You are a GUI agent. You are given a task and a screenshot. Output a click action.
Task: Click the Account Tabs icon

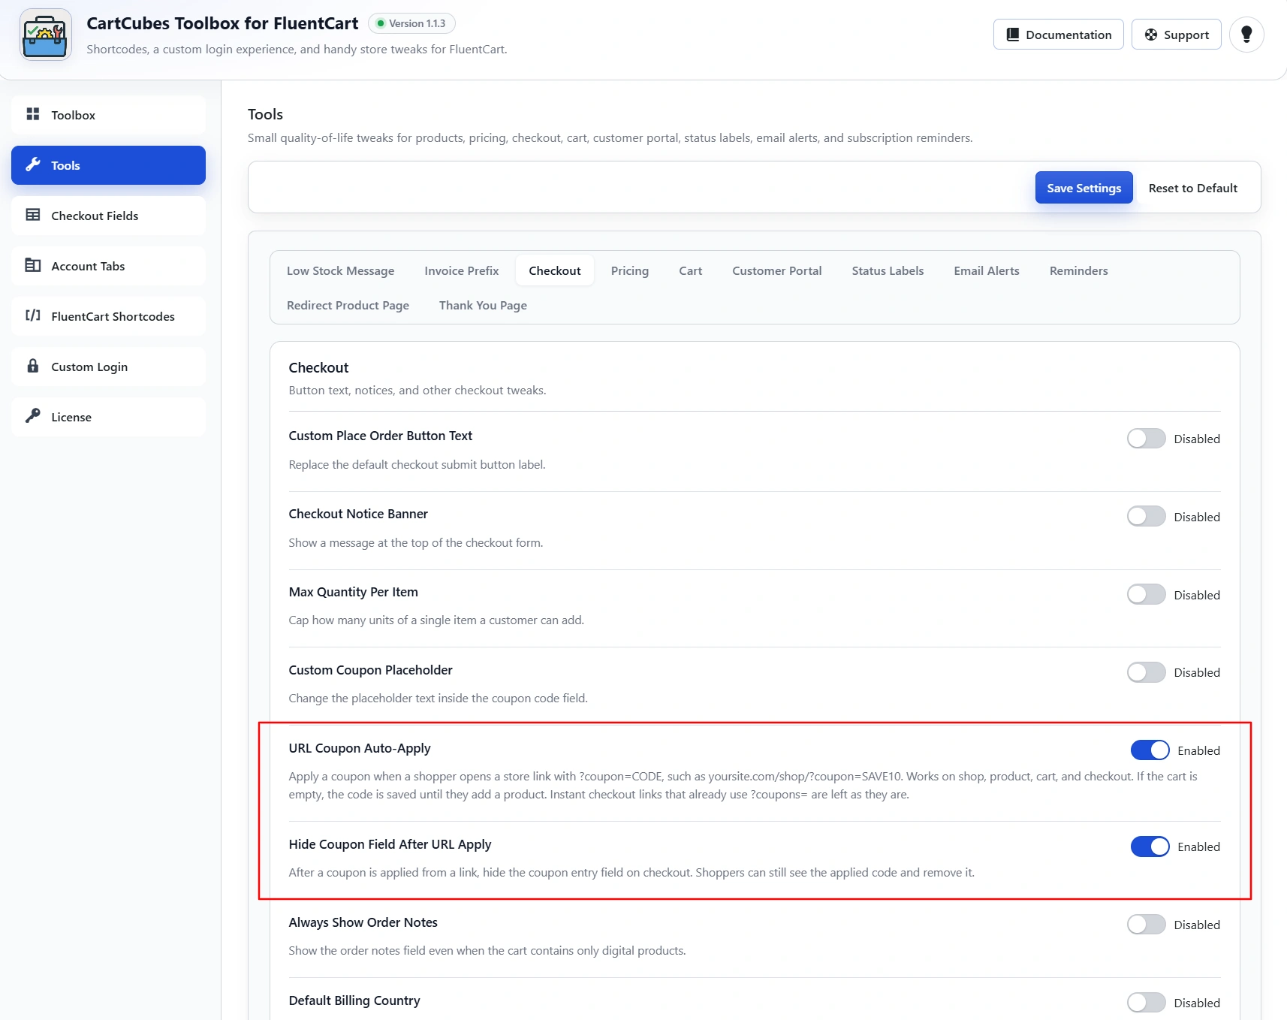coord(33,265)
